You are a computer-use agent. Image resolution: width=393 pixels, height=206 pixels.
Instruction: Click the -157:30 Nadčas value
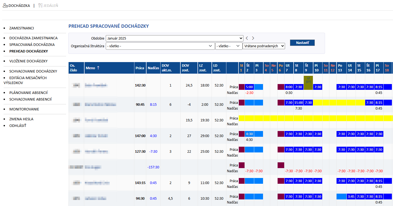pos(153,167)
